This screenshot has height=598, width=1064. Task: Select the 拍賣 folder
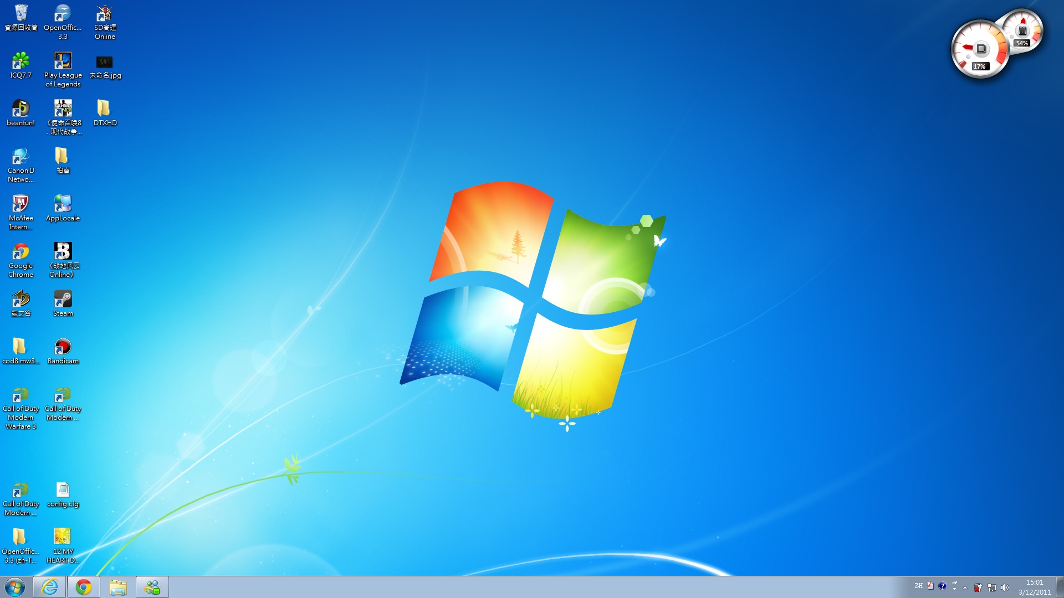tap(63, 161)
